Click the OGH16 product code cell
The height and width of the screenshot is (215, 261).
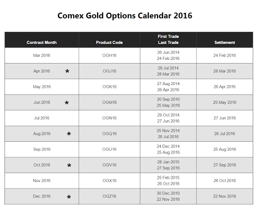click(109, 55)
